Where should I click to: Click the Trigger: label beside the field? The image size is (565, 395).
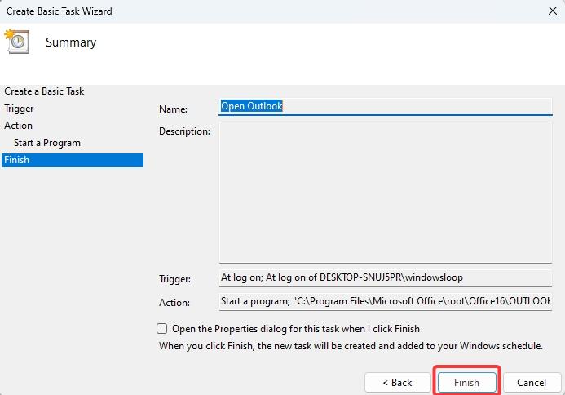pyautogui.click(x=175, y=279)
